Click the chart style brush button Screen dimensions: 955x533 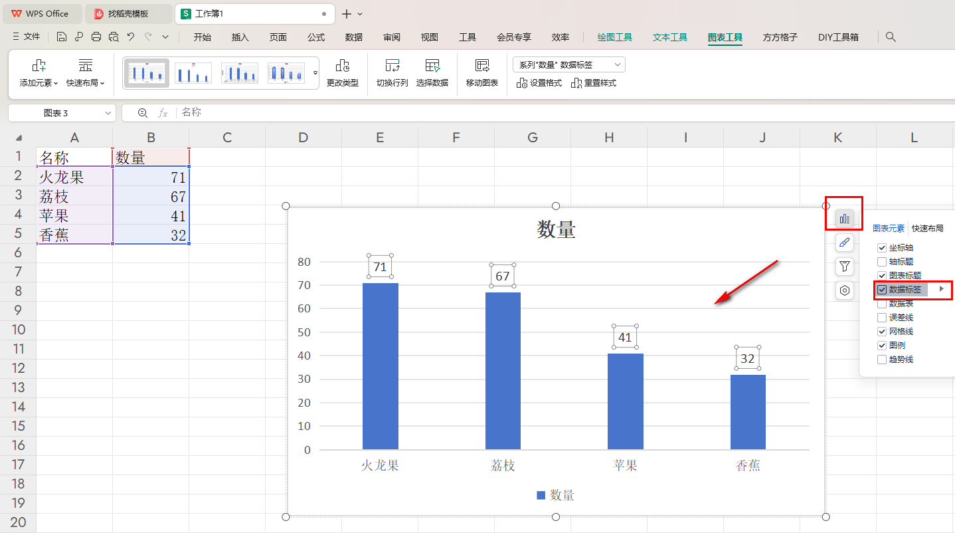click(x=845, y=243)
